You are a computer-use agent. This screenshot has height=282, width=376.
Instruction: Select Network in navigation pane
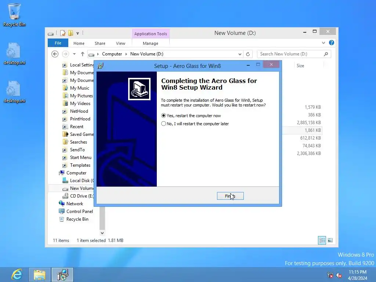(71, 203)
